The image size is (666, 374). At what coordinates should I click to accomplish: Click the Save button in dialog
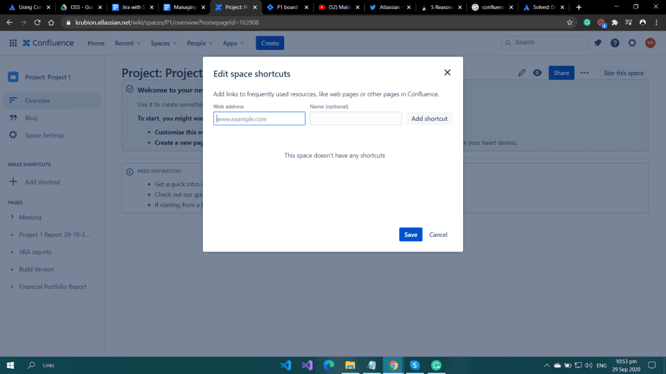pos(410,234)
